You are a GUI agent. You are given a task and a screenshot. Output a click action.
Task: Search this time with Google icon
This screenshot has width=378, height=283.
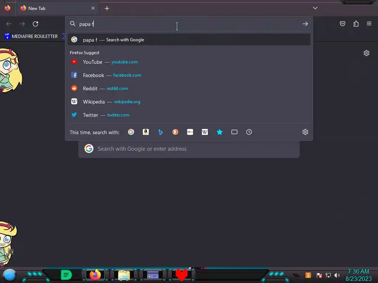(x=131, y=132)
